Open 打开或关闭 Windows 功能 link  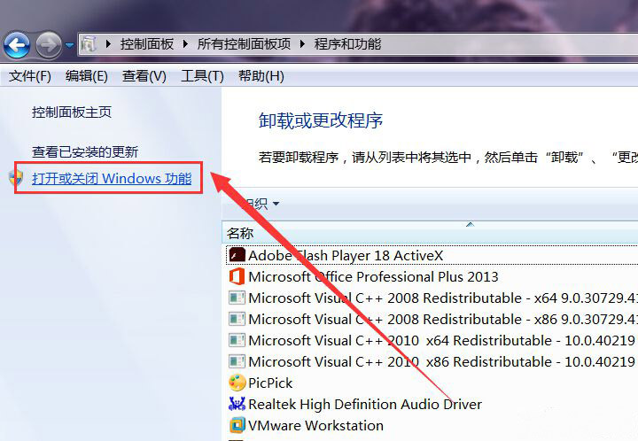[x=112, y=178]
